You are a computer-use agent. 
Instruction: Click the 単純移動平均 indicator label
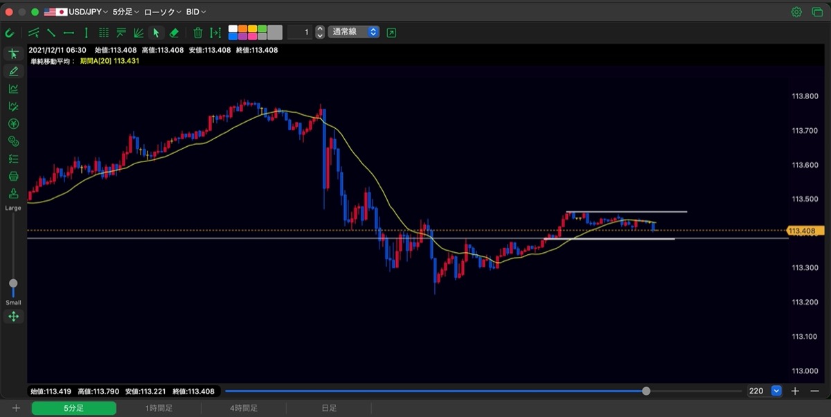[52, 61]
